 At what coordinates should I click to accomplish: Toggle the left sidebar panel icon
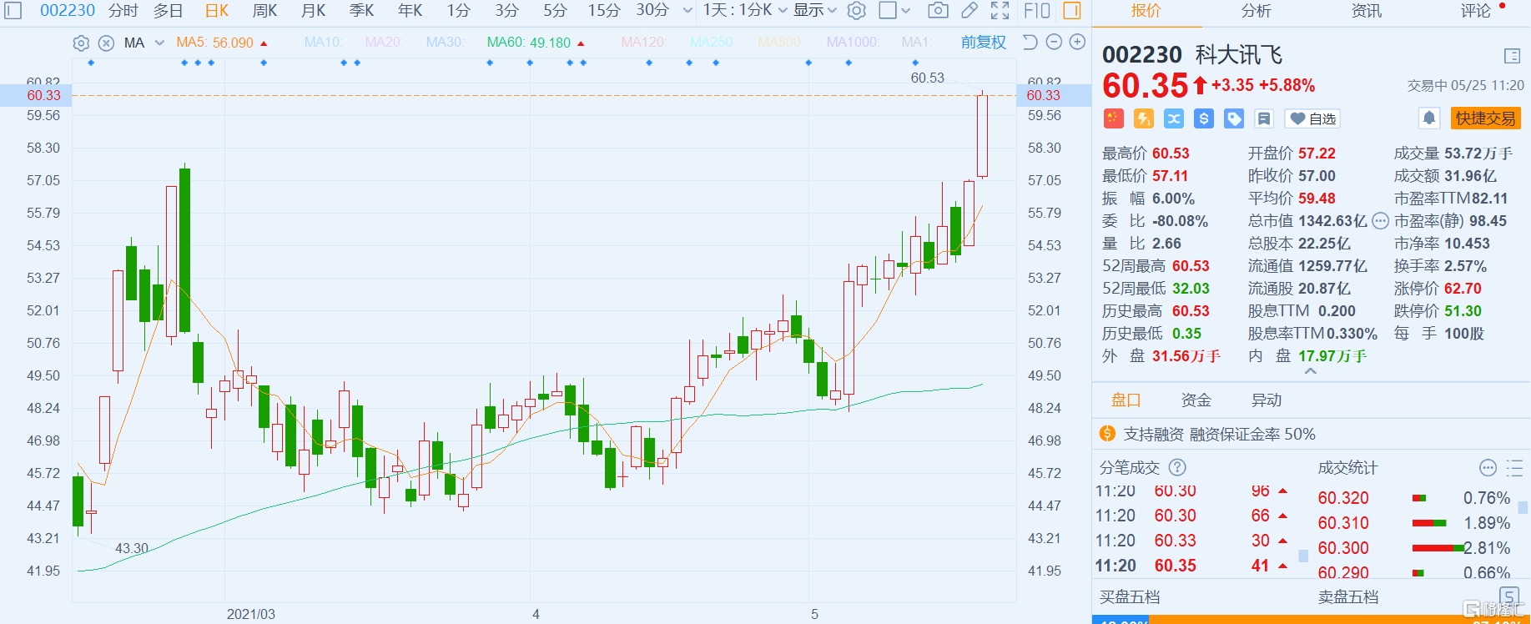14,11
